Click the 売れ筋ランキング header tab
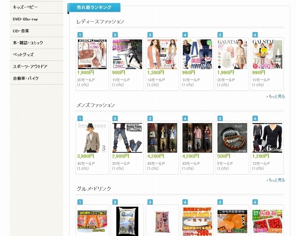The width and height of the screenshot is (297, 236). point(94,7)
